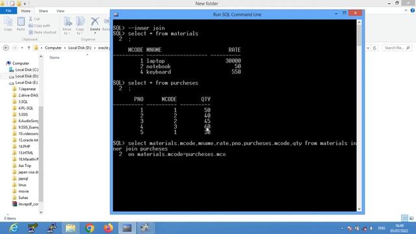Open SQL Command Line window system menu icon

coord(116,14)
